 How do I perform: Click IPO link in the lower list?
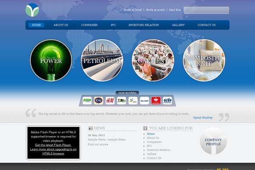[149, 146]
